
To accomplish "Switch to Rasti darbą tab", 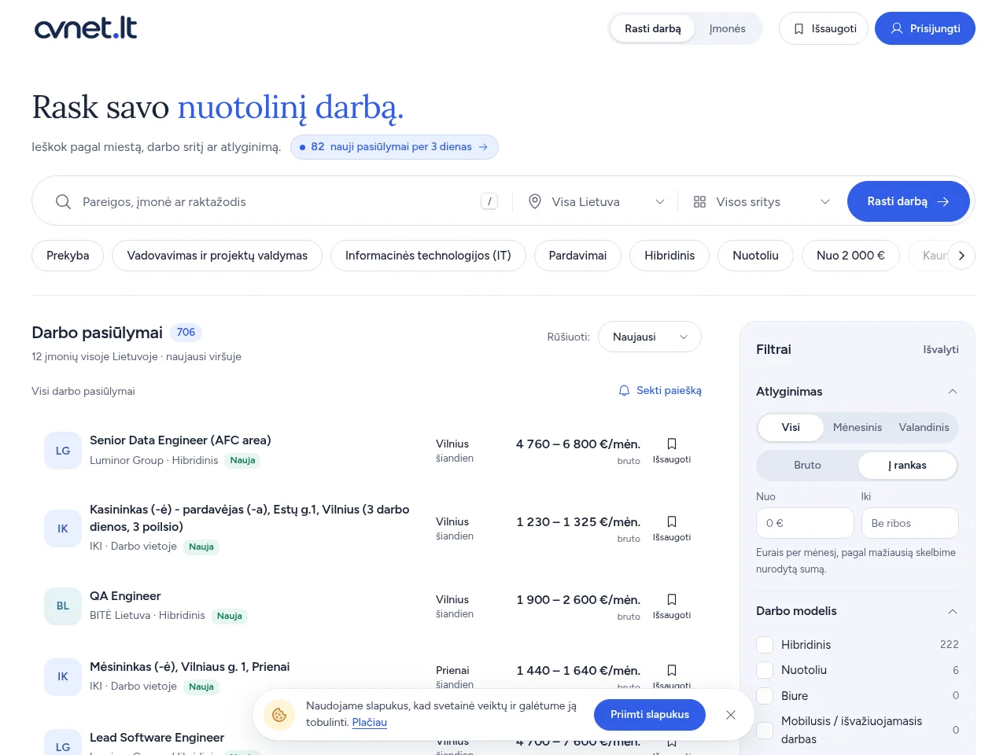I will [x=652, y=28].
